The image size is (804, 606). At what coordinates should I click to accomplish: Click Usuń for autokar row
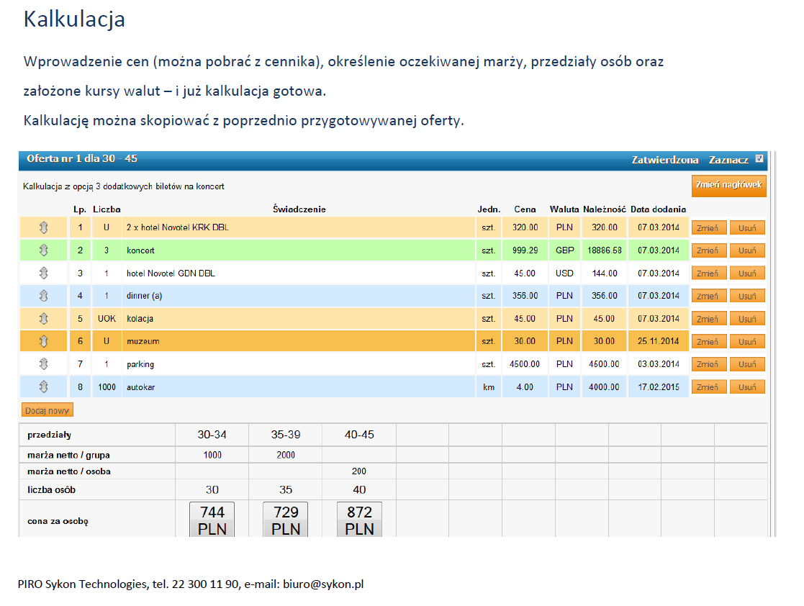747,387
